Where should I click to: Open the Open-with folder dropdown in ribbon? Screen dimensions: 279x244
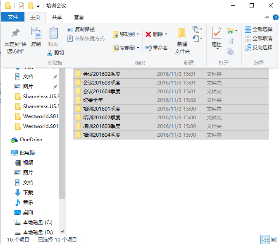tap(232, 31)
